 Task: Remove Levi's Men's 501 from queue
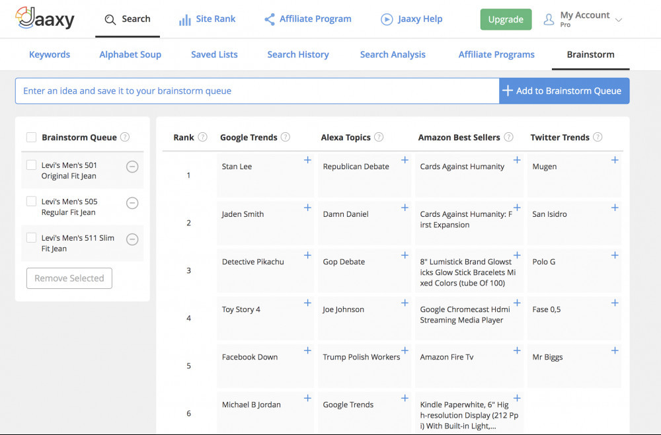point(132,167)
